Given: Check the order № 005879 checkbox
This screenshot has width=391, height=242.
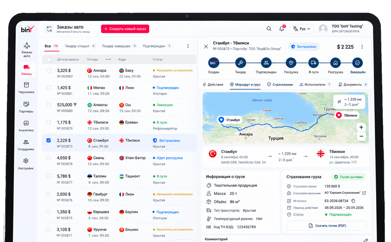Looking at the screenshot, I should pos(49,122).
